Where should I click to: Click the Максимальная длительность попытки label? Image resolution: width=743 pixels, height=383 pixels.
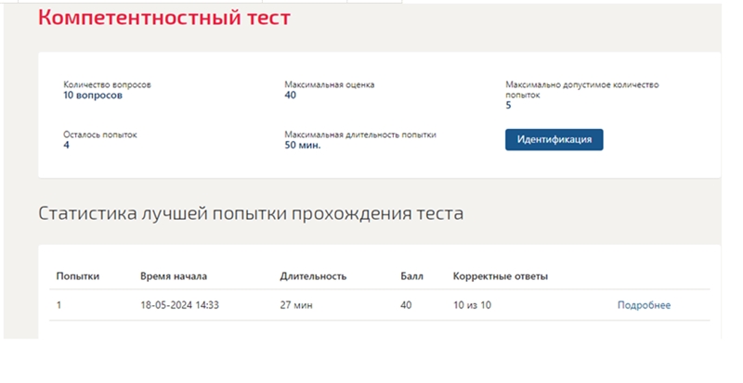click(x=360, y=134)
